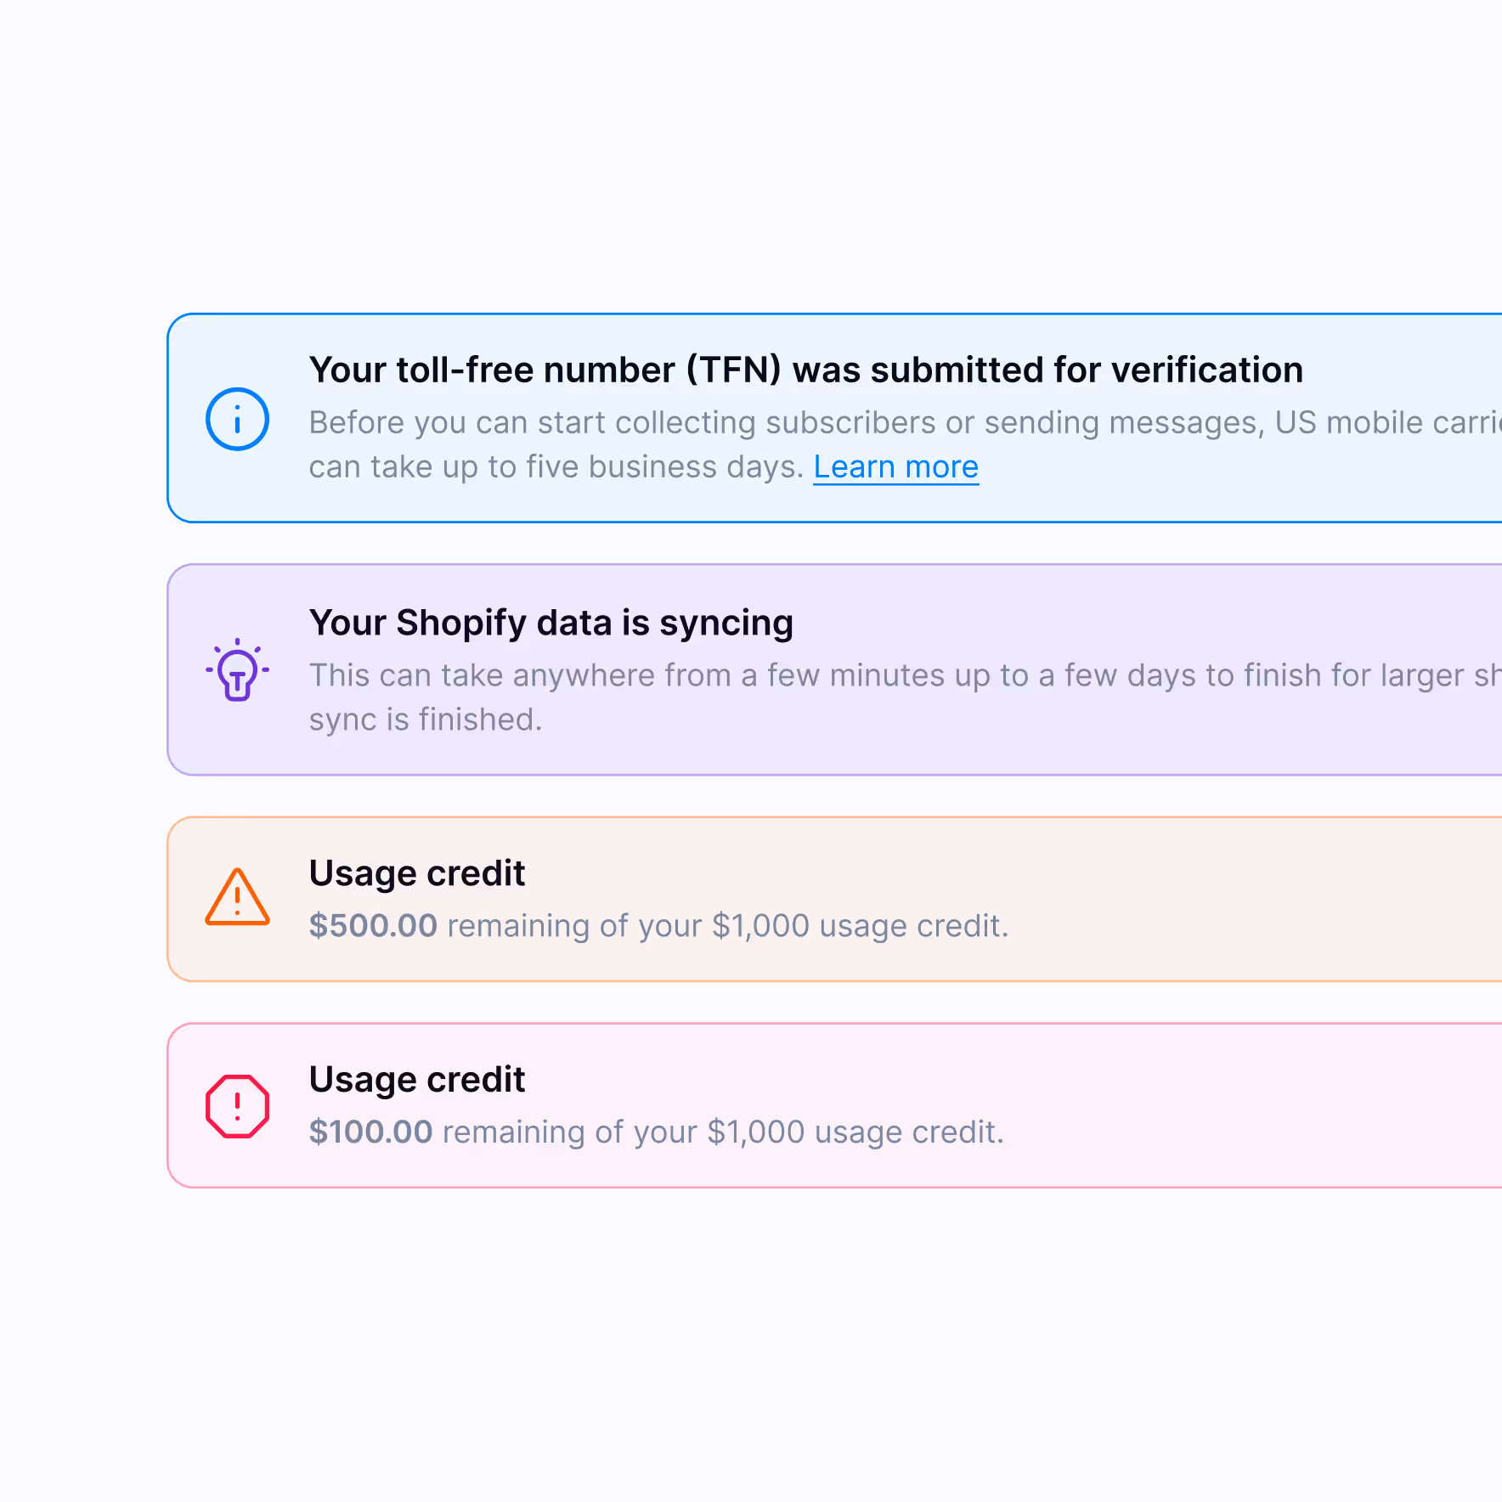Select the toll-free number verification heading

point(806,370)
